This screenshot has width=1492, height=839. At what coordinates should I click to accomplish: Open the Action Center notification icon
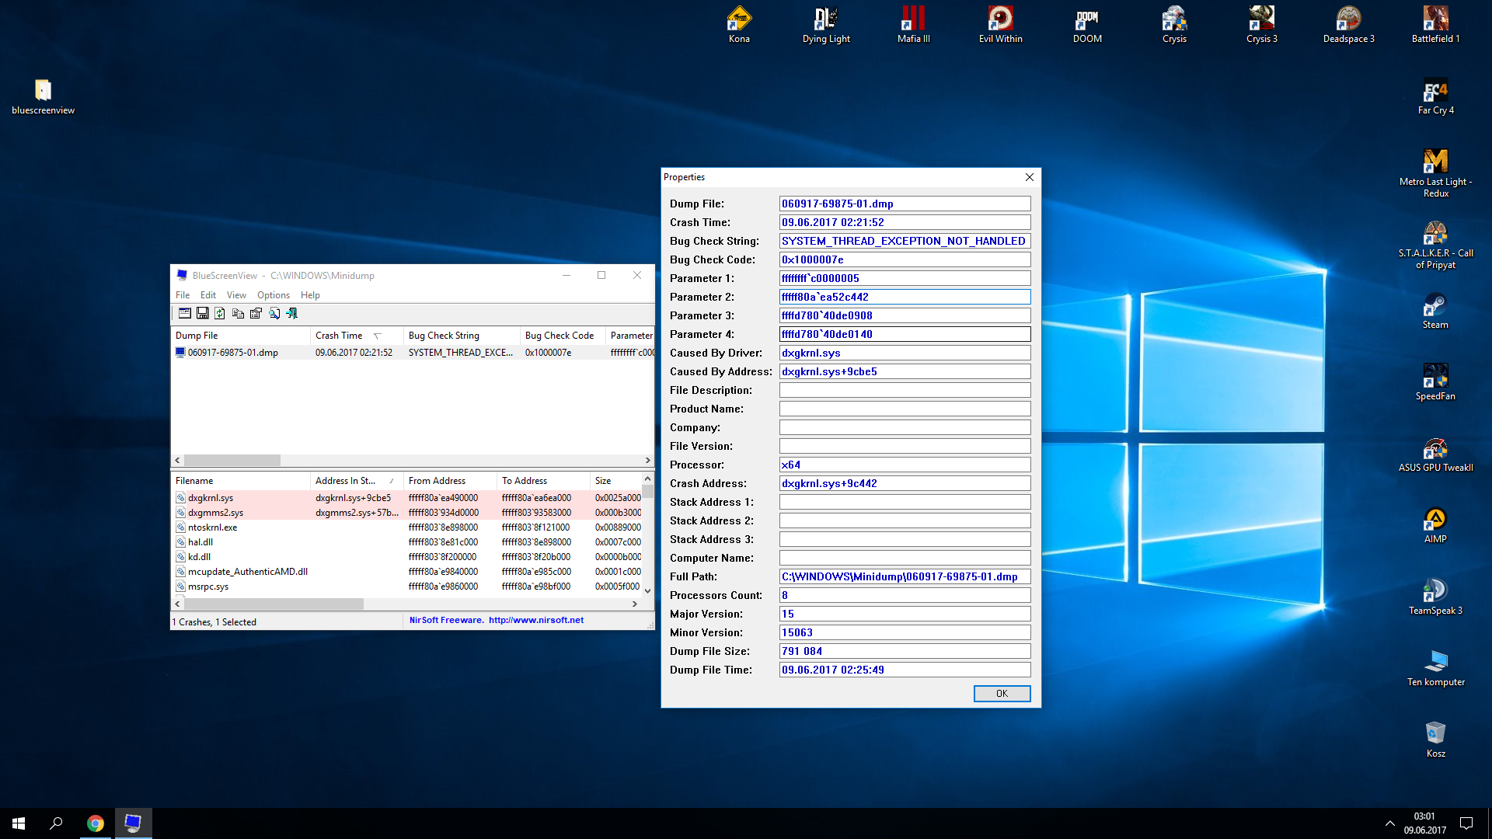(1466, 823)
